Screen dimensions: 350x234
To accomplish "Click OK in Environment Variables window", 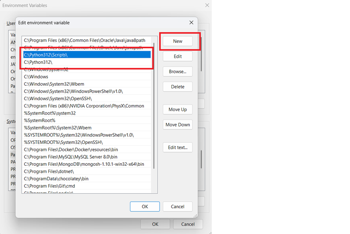I will point(155,224).
